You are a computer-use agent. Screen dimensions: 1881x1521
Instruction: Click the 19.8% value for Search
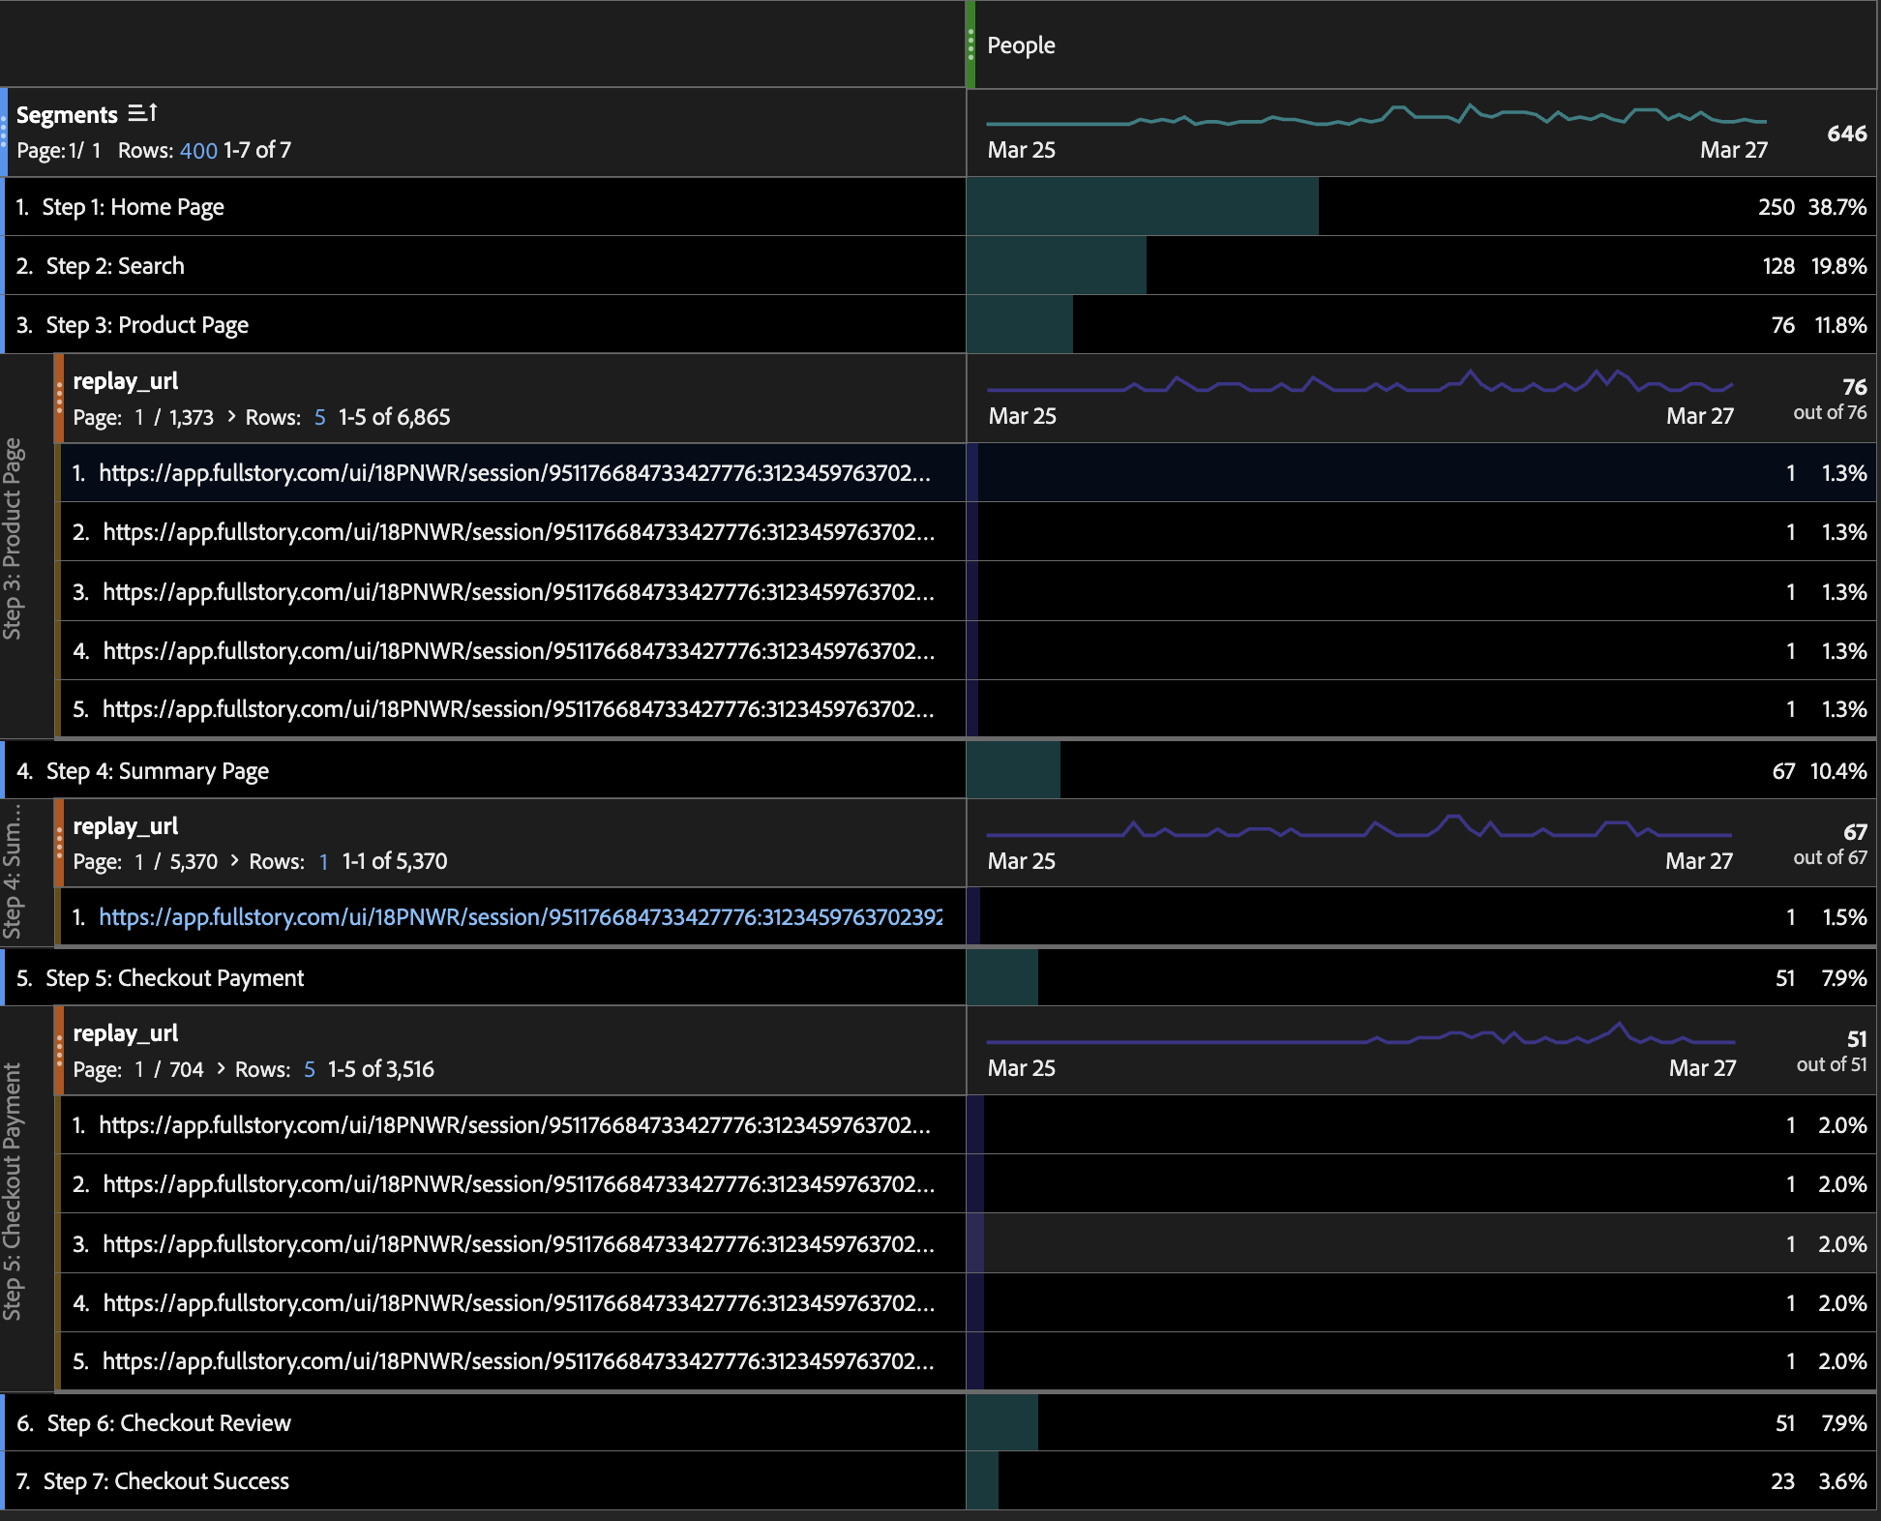point(1838,266)
